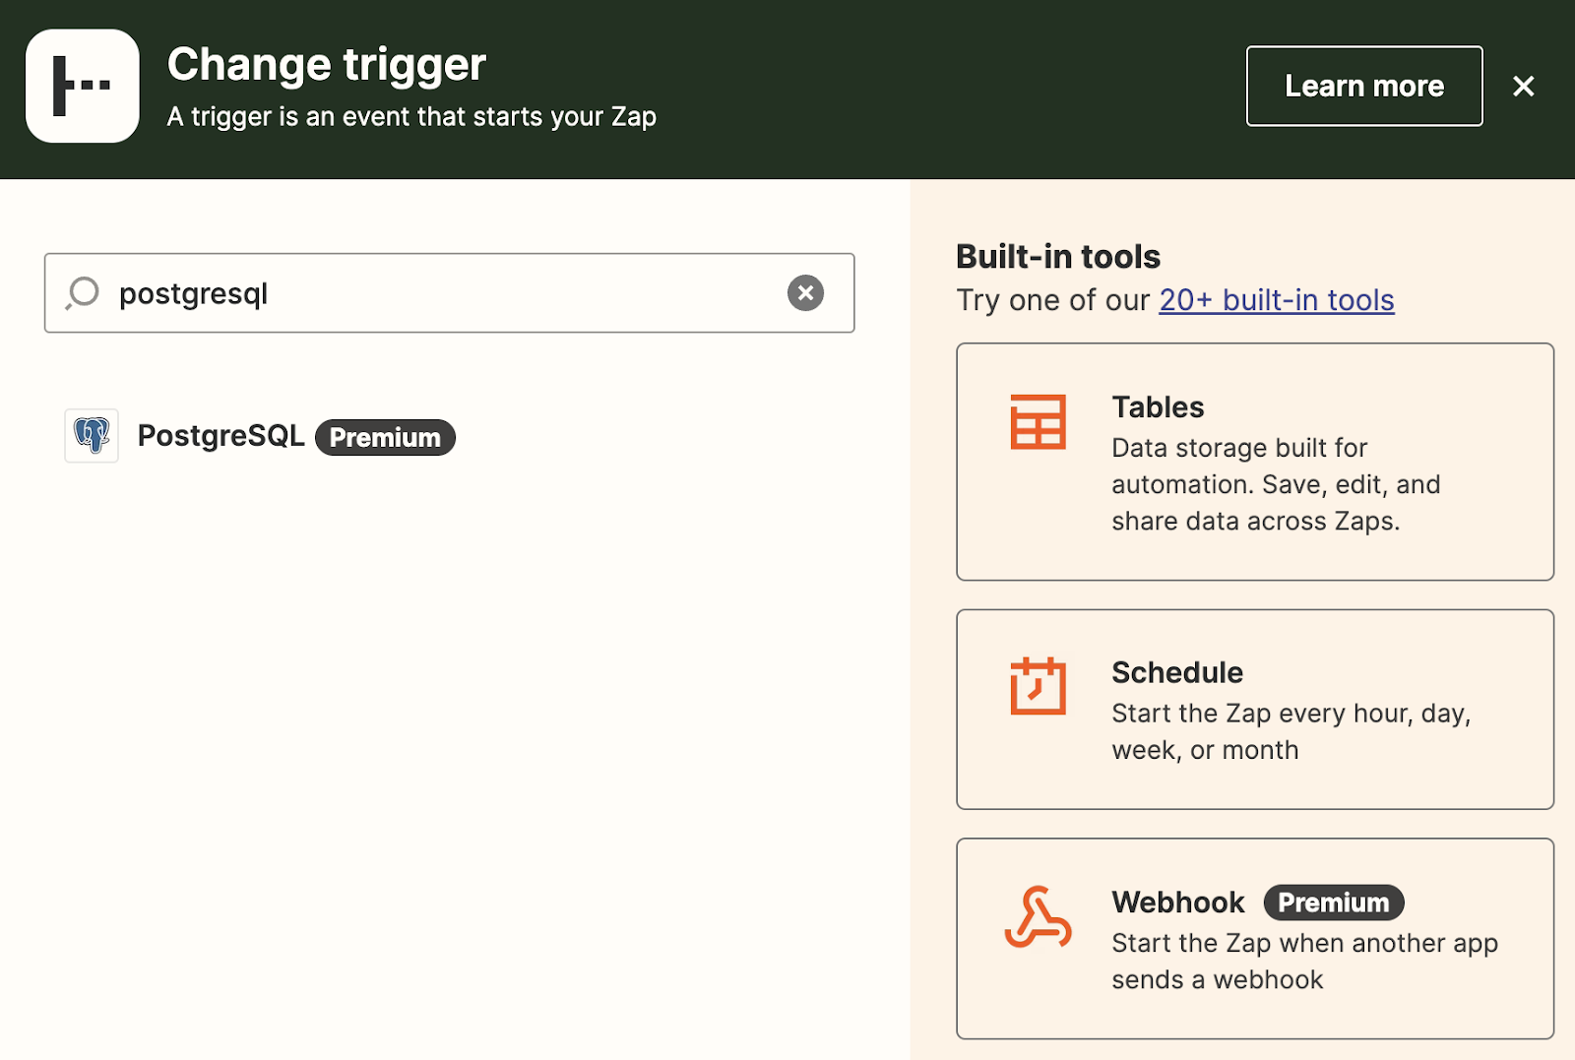This screenshot has height=1060, width=1575.
Task: Close the Change trigger dialog
Action: click(x=1524, y=87)
